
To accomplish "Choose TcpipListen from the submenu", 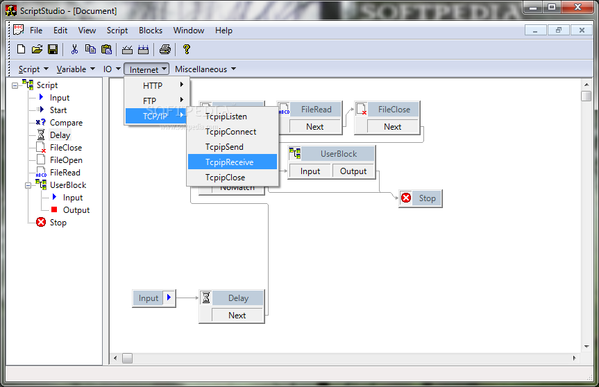I will click(233, 117).
